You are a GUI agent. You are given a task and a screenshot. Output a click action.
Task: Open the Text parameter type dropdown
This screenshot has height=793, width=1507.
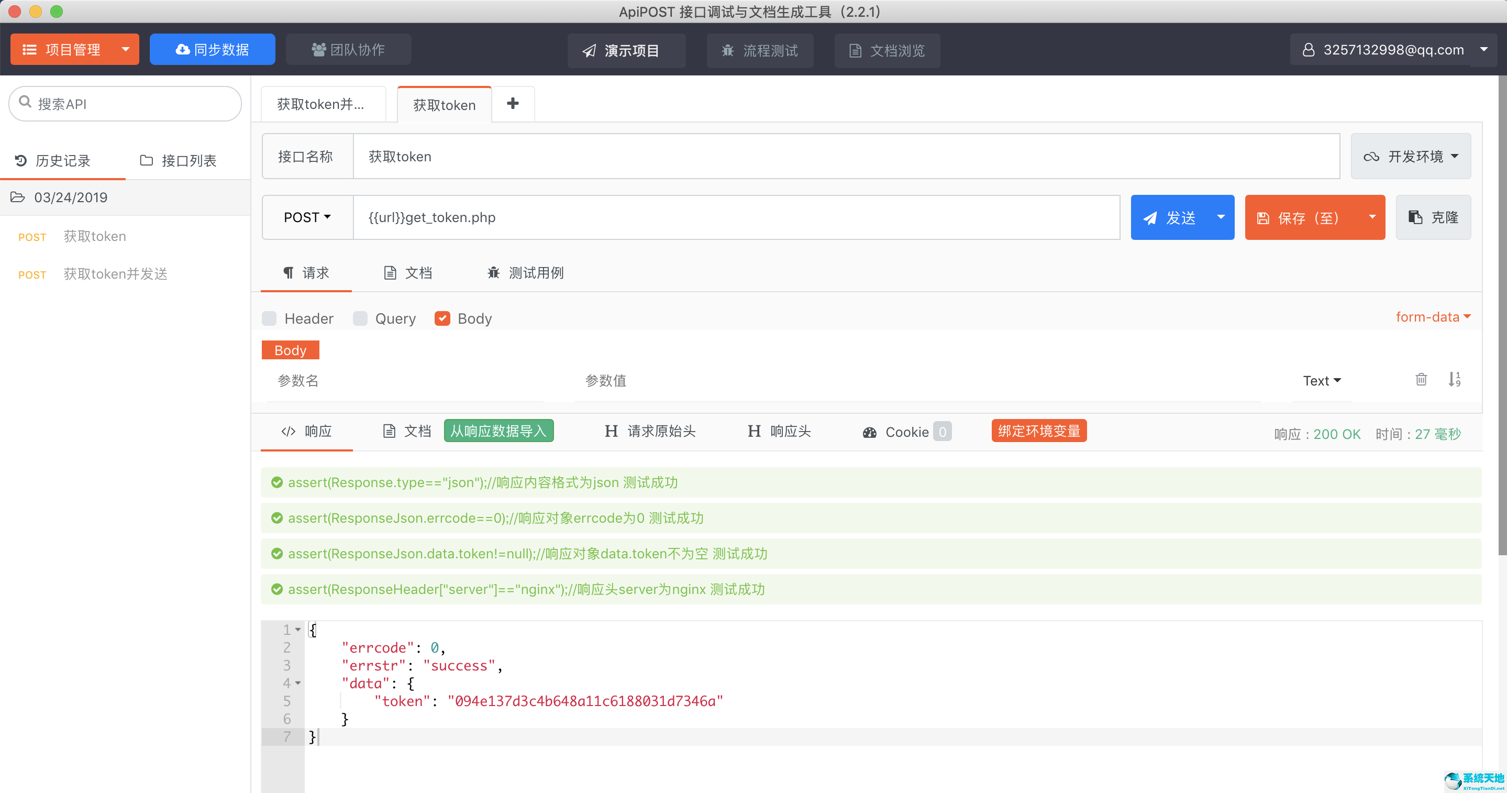pyautogui.click(x=1322, y=380)
